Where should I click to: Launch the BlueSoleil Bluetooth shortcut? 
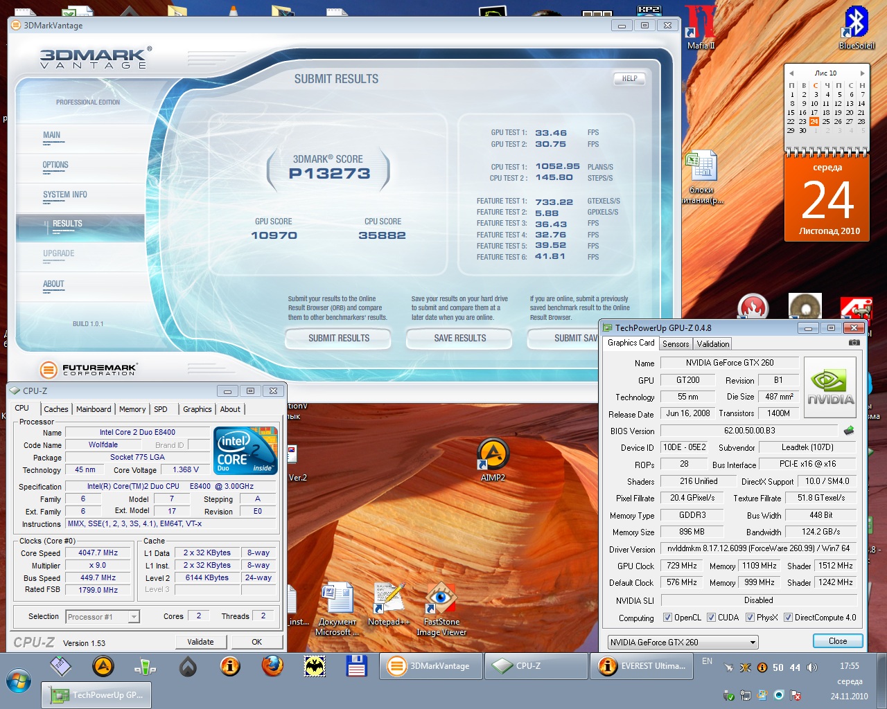[x=857, y=28]
